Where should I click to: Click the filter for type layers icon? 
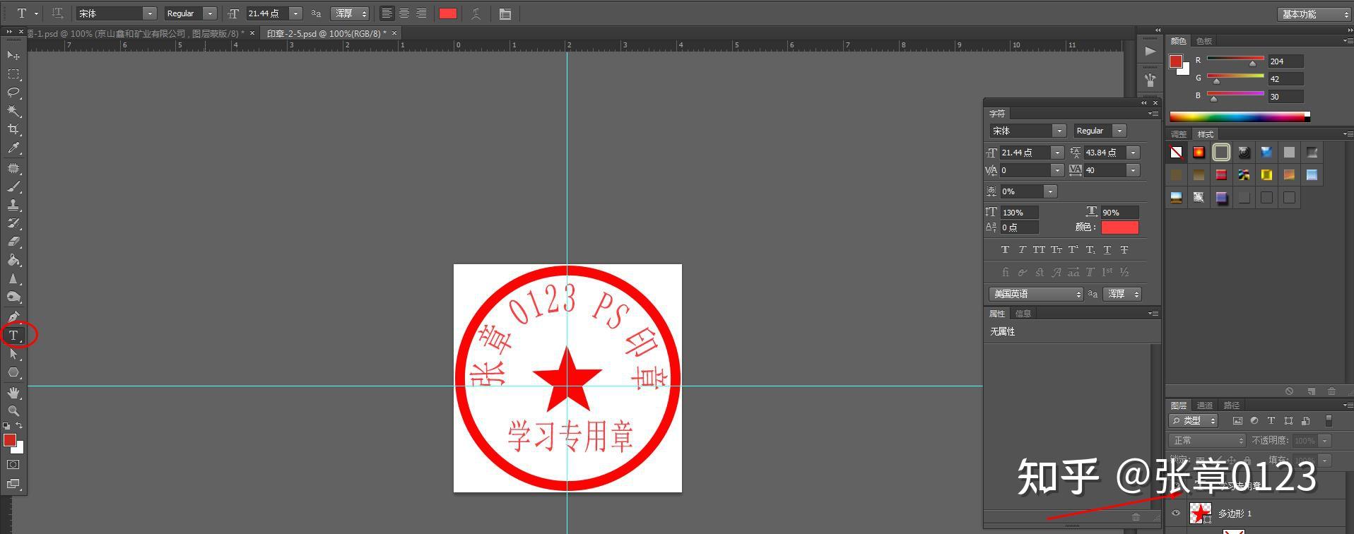pyautogui.click(x=1271, y=420)
